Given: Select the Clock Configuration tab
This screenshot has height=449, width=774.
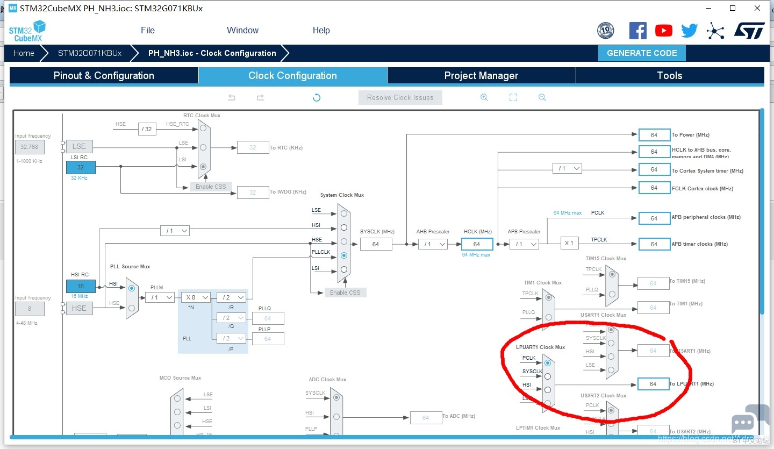Looking at the screenshot, I should coord(293,76).
